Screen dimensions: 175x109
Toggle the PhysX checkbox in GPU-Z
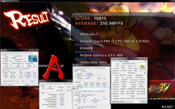(x=132, y=98)
